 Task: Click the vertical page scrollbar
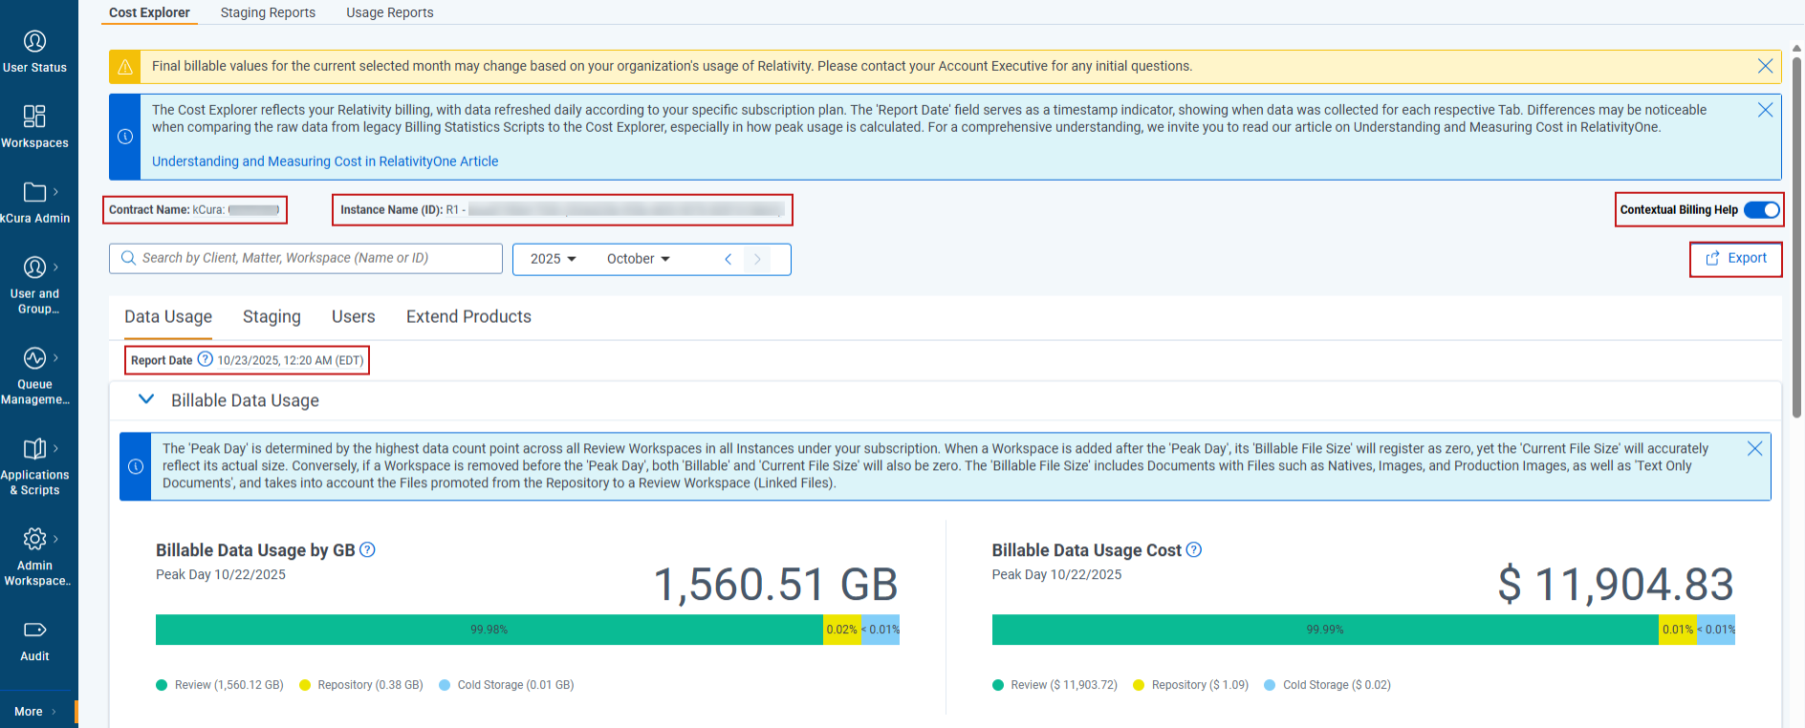click(1796, 237)
